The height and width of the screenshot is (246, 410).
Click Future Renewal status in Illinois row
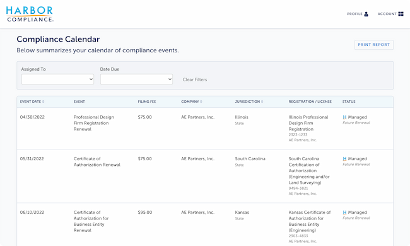(x=356, y=122)
